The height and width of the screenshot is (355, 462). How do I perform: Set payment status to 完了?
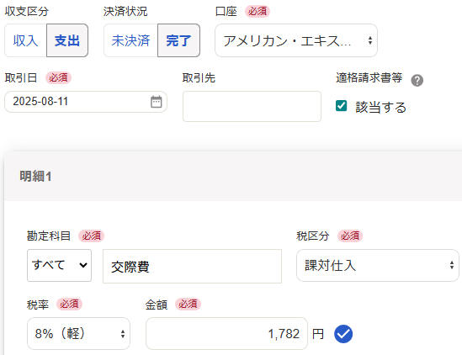click(x=179, y=40)
